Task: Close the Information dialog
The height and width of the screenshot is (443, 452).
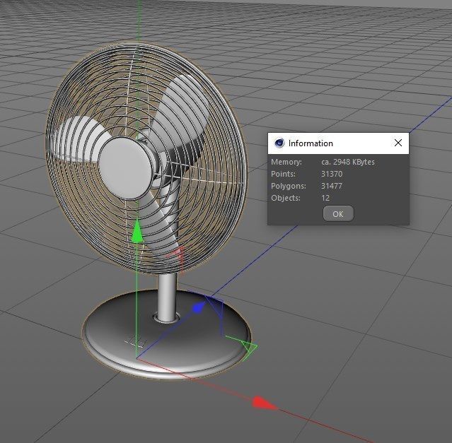Action: tap(398, 143)
